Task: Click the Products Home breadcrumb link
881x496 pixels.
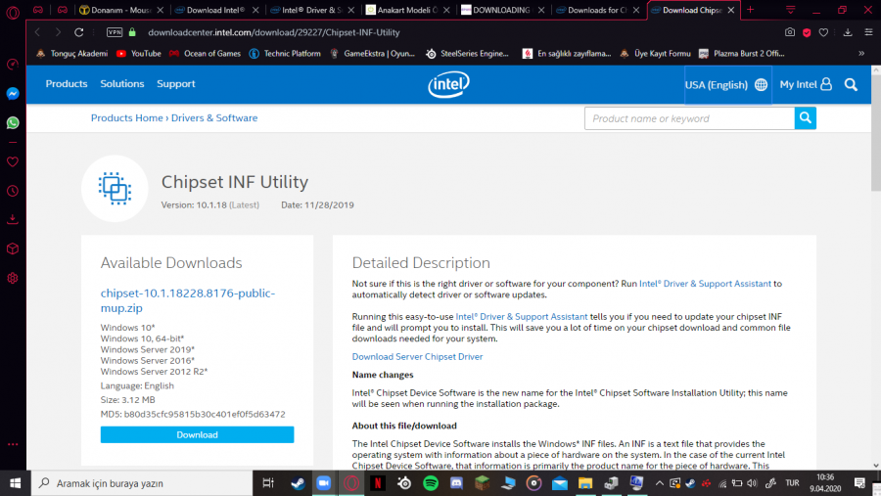Action: point(126,118)
